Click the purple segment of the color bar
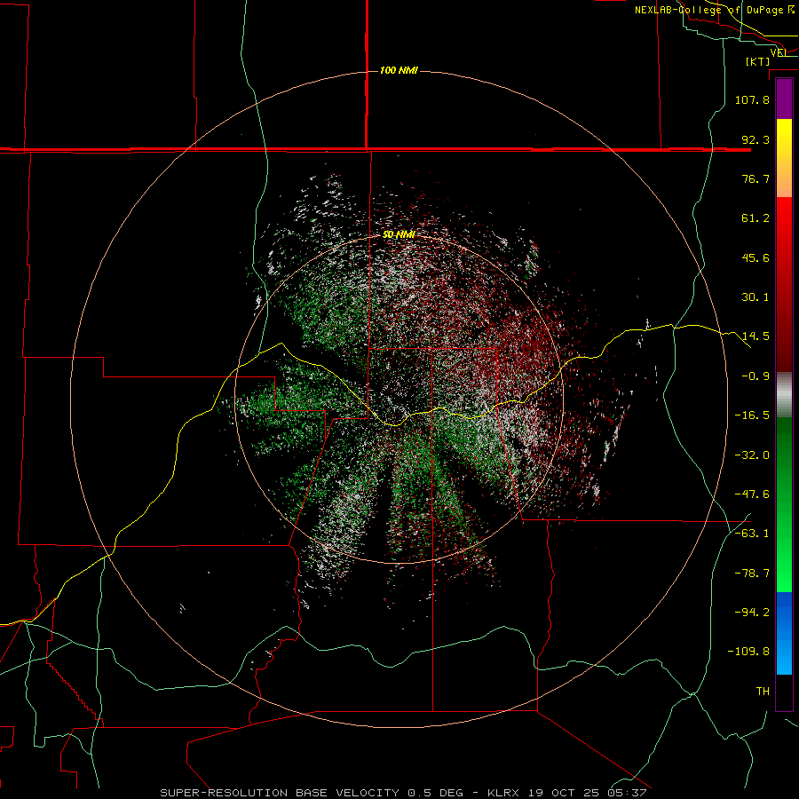 (784, 99)
